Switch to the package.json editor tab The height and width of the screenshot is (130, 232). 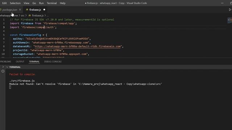[10, 10]
